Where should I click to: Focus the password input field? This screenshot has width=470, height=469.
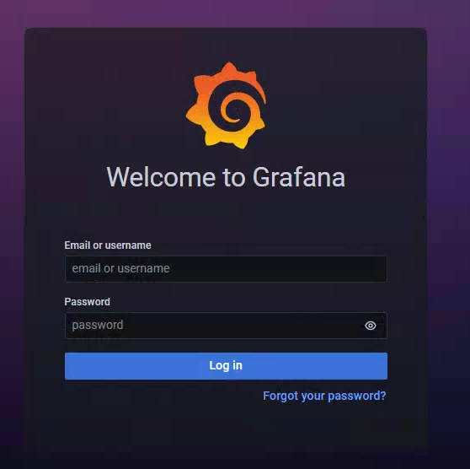(226, 326)
